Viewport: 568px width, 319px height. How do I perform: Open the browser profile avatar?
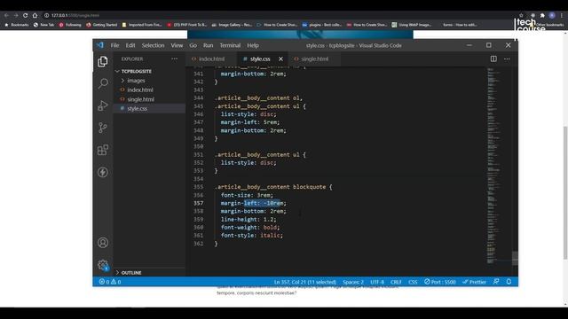pyautogui.click(x=552, y=15)
